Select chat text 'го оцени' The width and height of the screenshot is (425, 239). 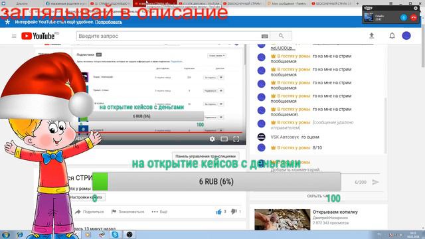coord(310,137)
